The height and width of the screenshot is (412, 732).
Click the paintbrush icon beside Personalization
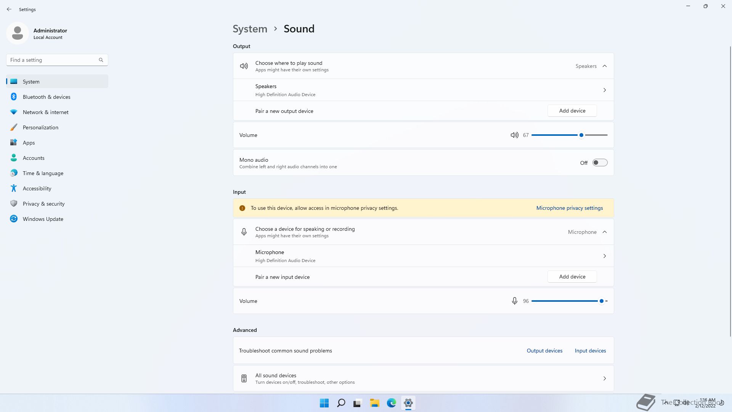[14, 127]
